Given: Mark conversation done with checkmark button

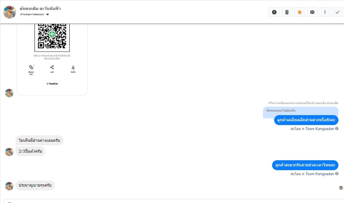Looking at the screenshot, I should (x=337, y=12).
